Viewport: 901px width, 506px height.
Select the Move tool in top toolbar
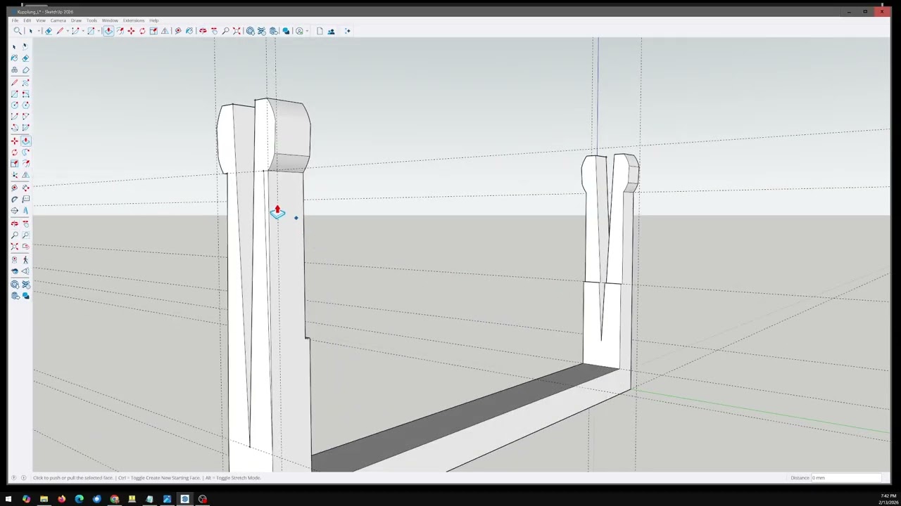pos(131,31)
